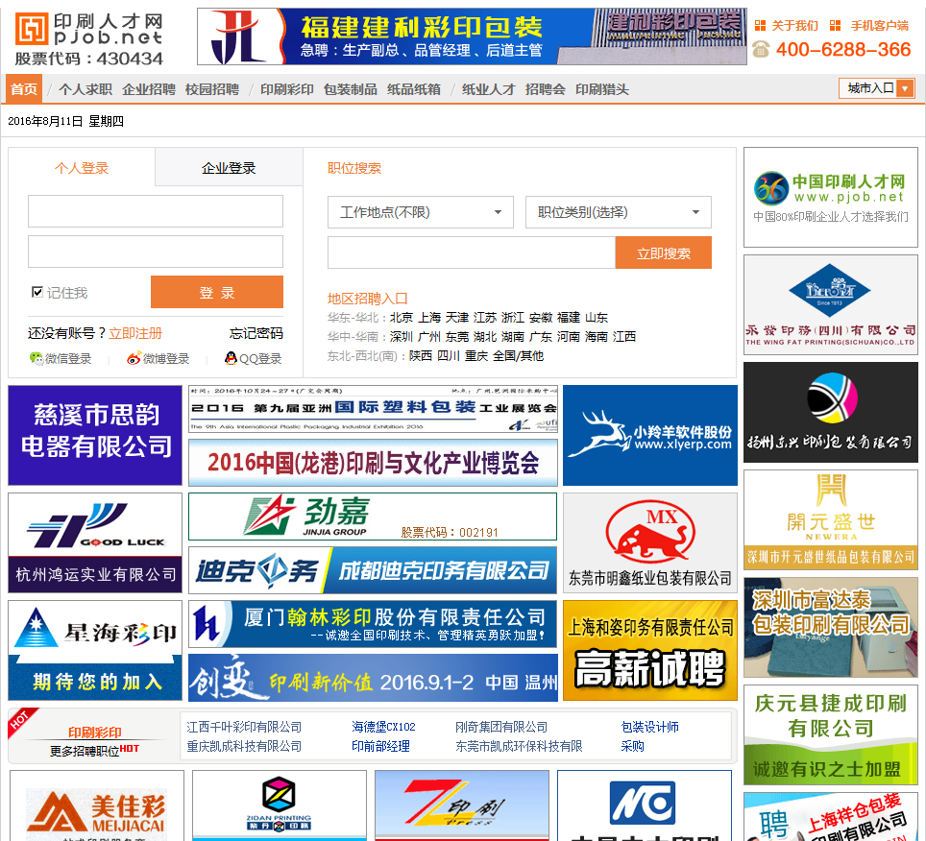This screenshot has width=926, height=841.
Task: Open 江西千叶彩印有限公司 listing
Action: [x=244, y=727]
